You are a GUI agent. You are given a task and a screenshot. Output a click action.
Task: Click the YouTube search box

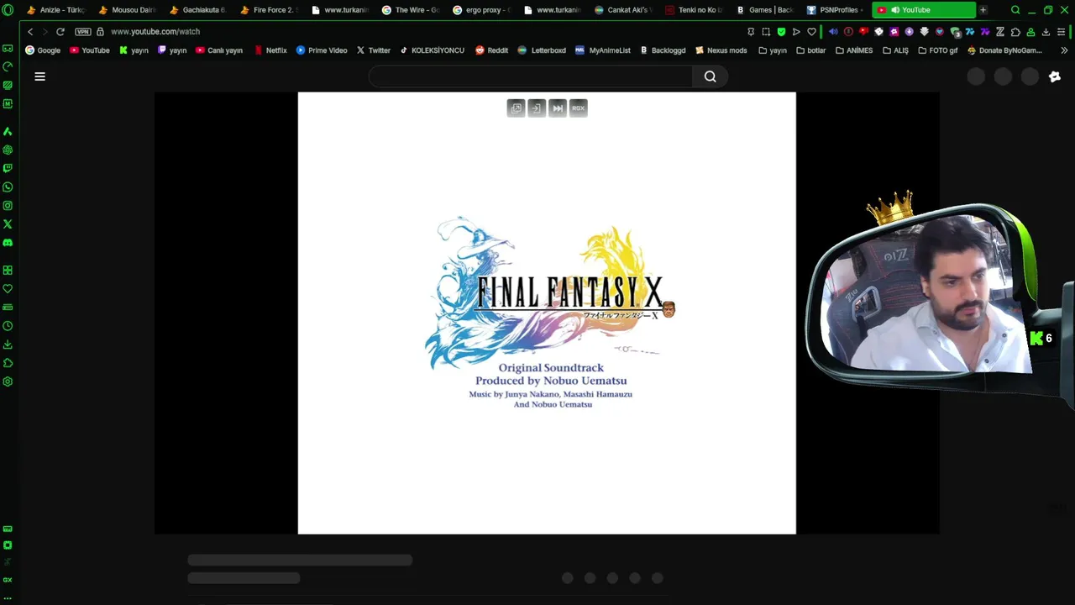point(530,76)
